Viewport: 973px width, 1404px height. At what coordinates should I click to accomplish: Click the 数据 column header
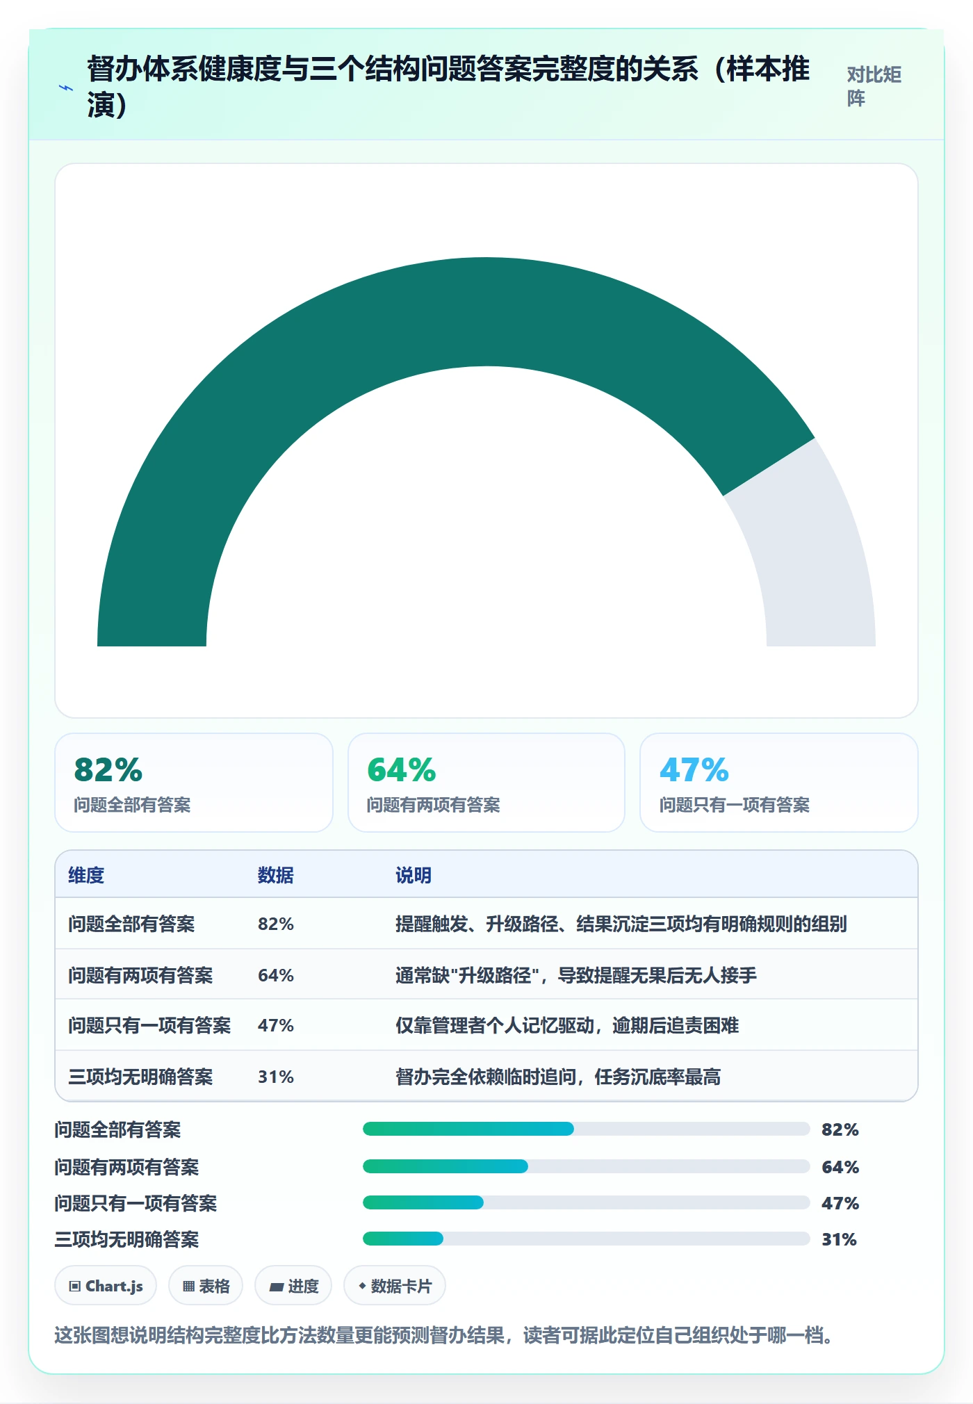(276, 875)
